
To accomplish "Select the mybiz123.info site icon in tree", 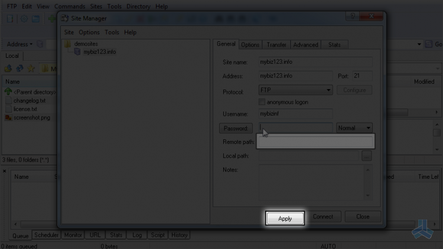I will point(77,52).
